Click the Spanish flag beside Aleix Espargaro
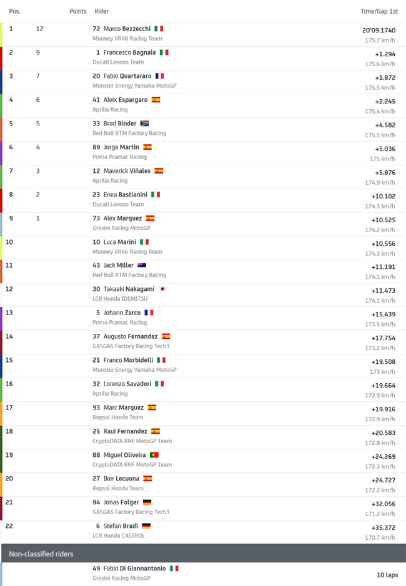Screen dimensions: 406x586 click(x=156, y=100)
